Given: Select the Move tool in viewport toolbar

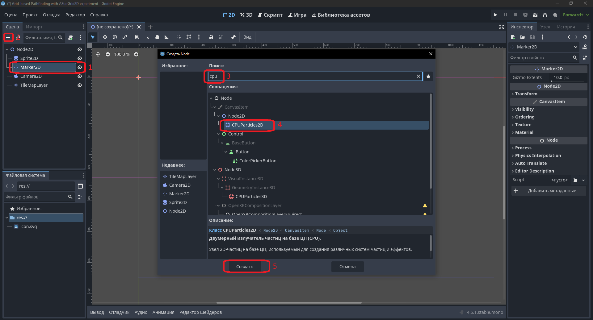Looking at the screenshot, I should [105, 37].
